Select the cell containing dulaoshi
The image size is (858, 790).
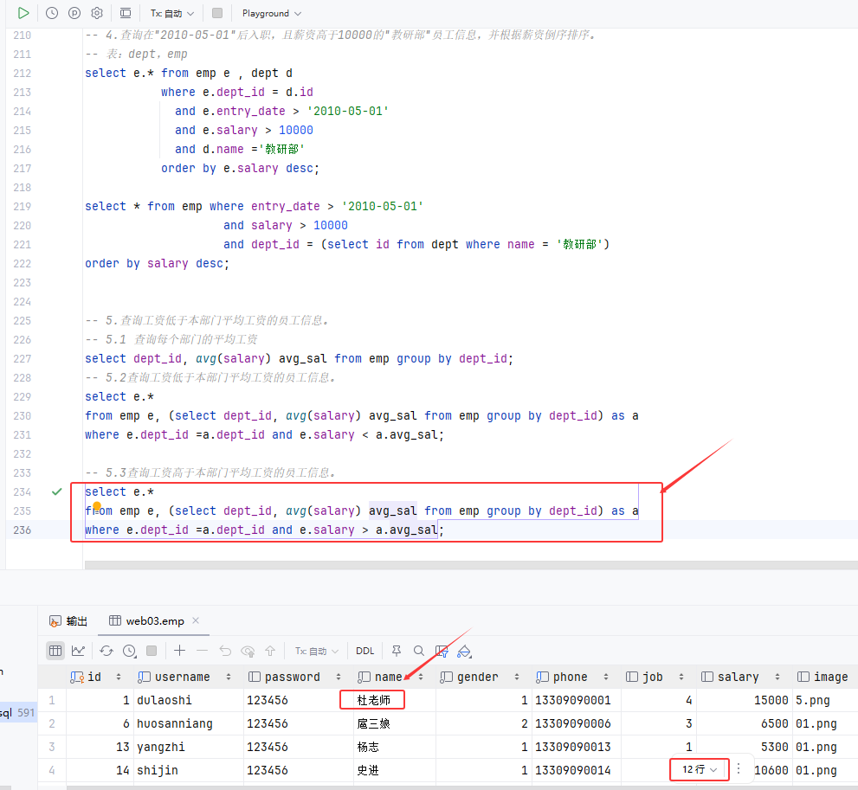pos(164,700)
